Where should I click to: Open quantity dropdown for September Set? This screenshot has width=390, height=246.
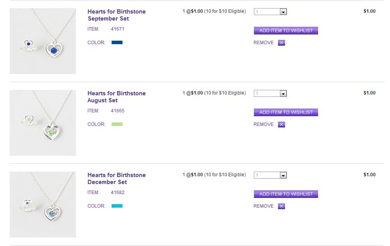[283, 12]
